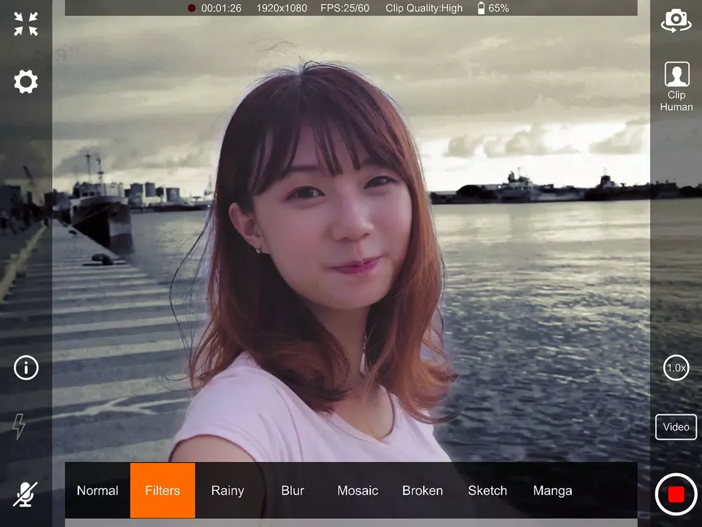The width and height of the screenshot is (702, 527).
Task: Tap the Clip Quality:High indicator
Action: click(423, 8)
